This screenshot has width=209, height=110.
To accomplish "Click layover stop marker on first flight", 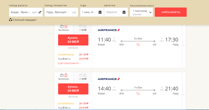I will [138, 41].
